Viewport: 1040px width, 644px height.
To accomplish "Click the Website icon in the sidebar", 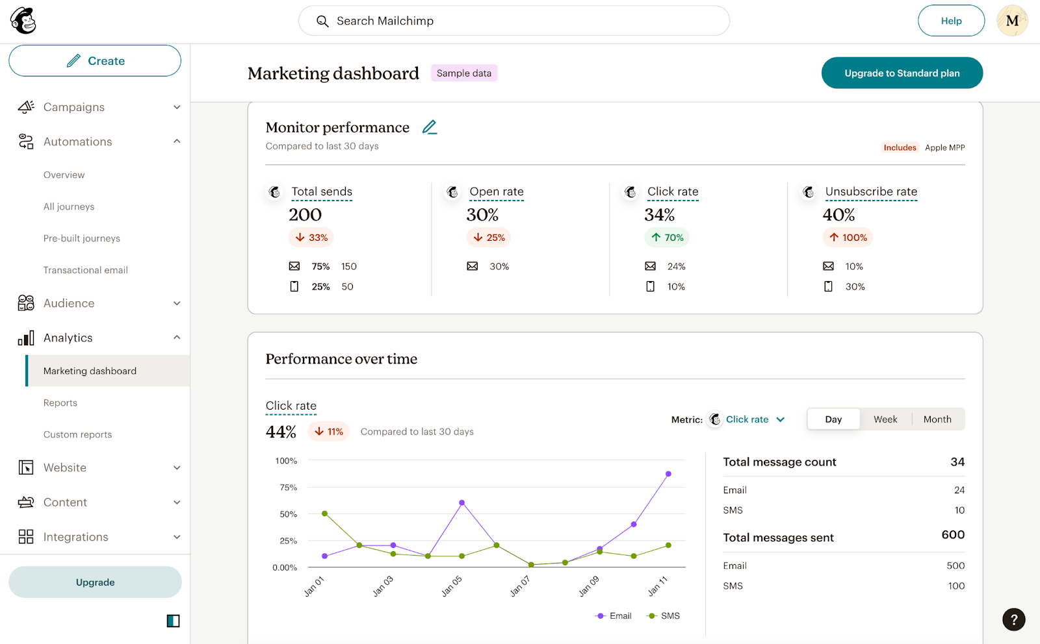I will [x=26, y=467].
